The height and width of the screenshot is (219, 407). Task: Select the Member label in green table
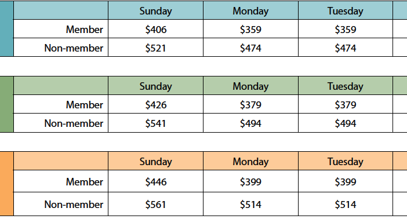[85, 104]
